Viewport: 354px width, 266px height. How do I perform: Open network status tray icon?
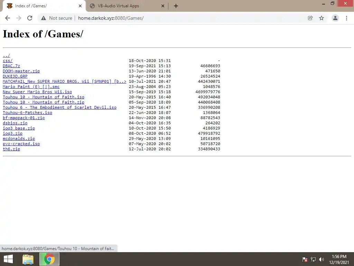(313, 259)
